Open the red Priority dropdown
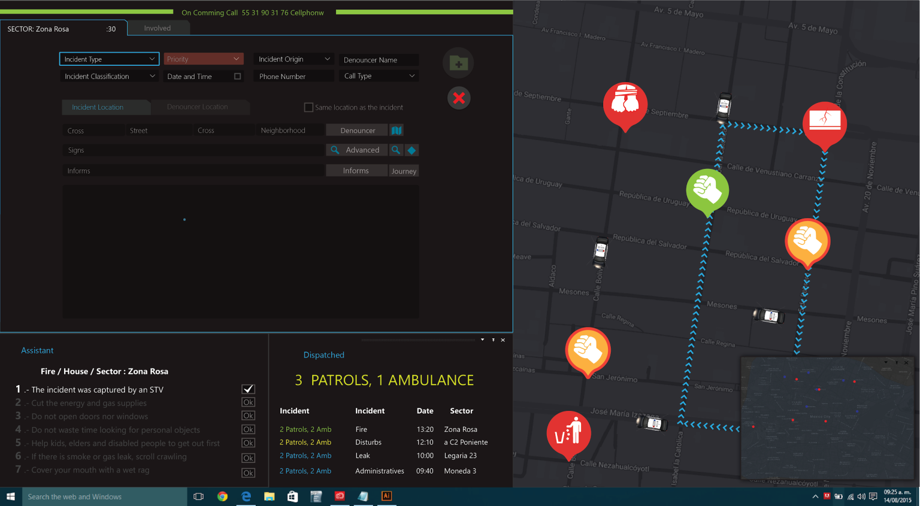The height and width of the screenshot is (506, 920). coord(203,59)
